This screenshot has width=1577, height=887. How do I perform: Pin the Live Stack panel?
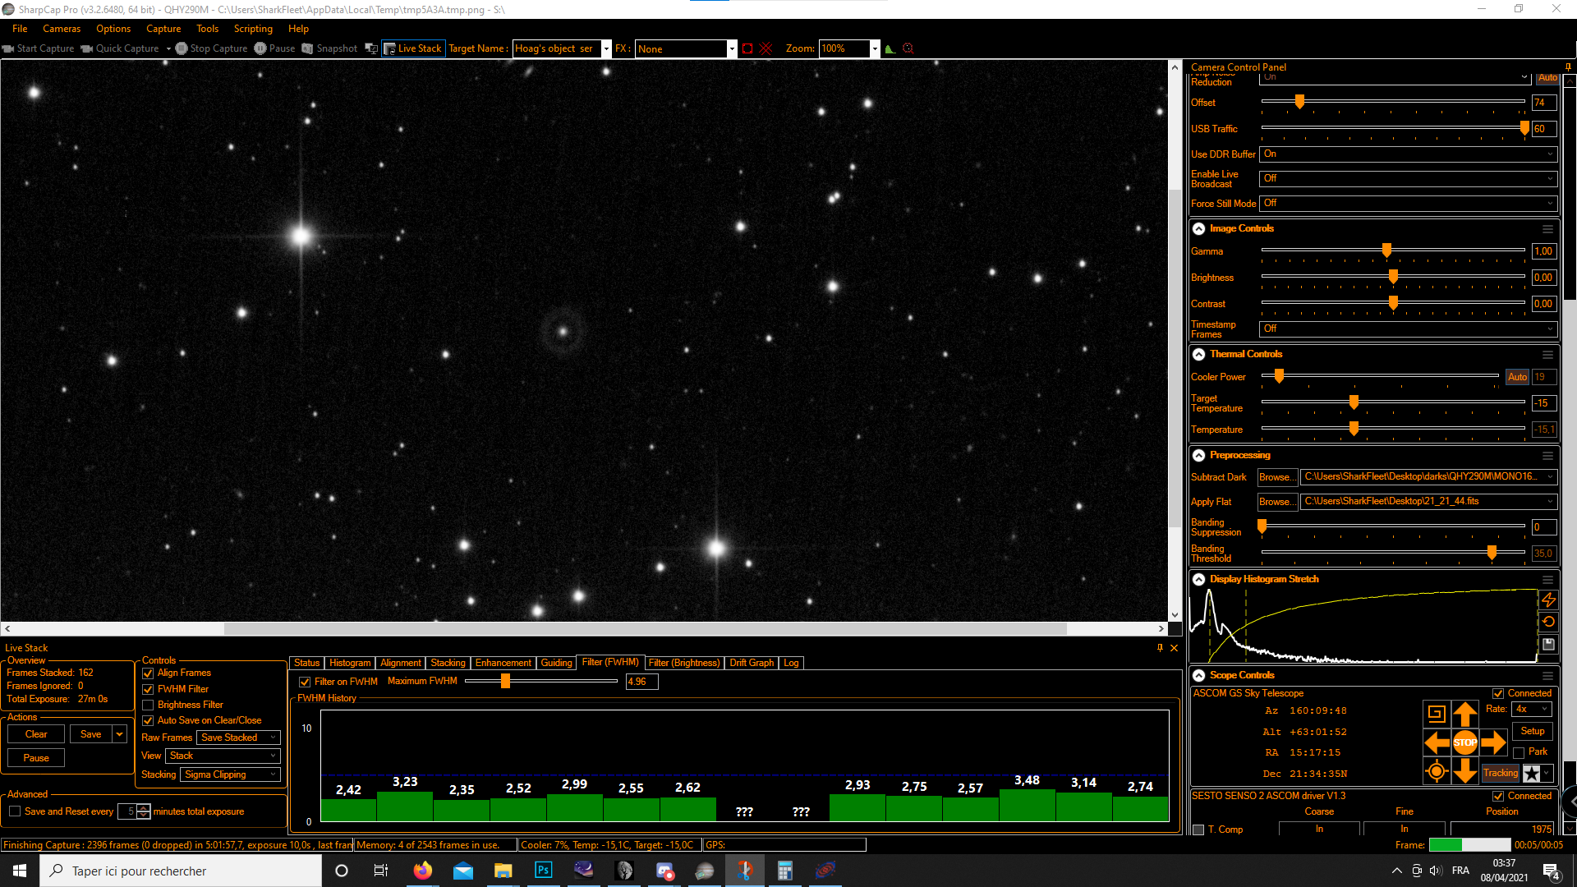point(1160,648)
